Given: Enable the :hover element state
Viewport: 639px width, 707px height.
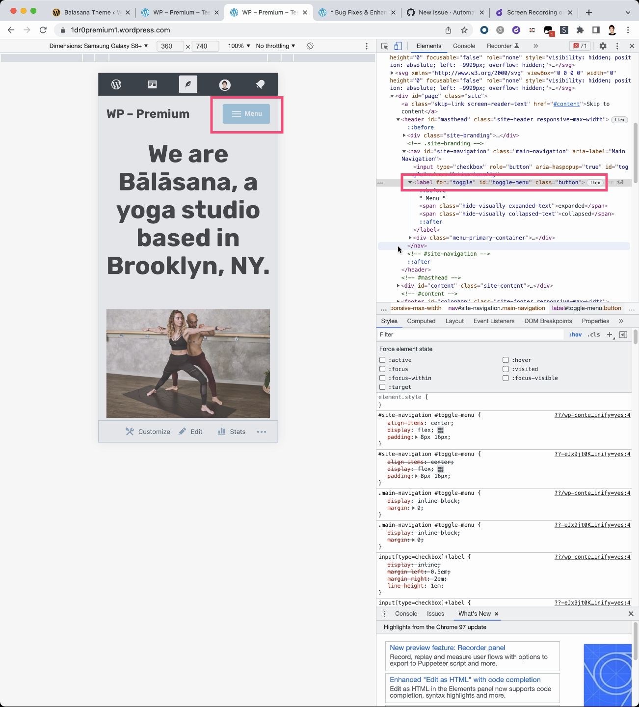Looking at the screenshot, I should tap(506, 360).
